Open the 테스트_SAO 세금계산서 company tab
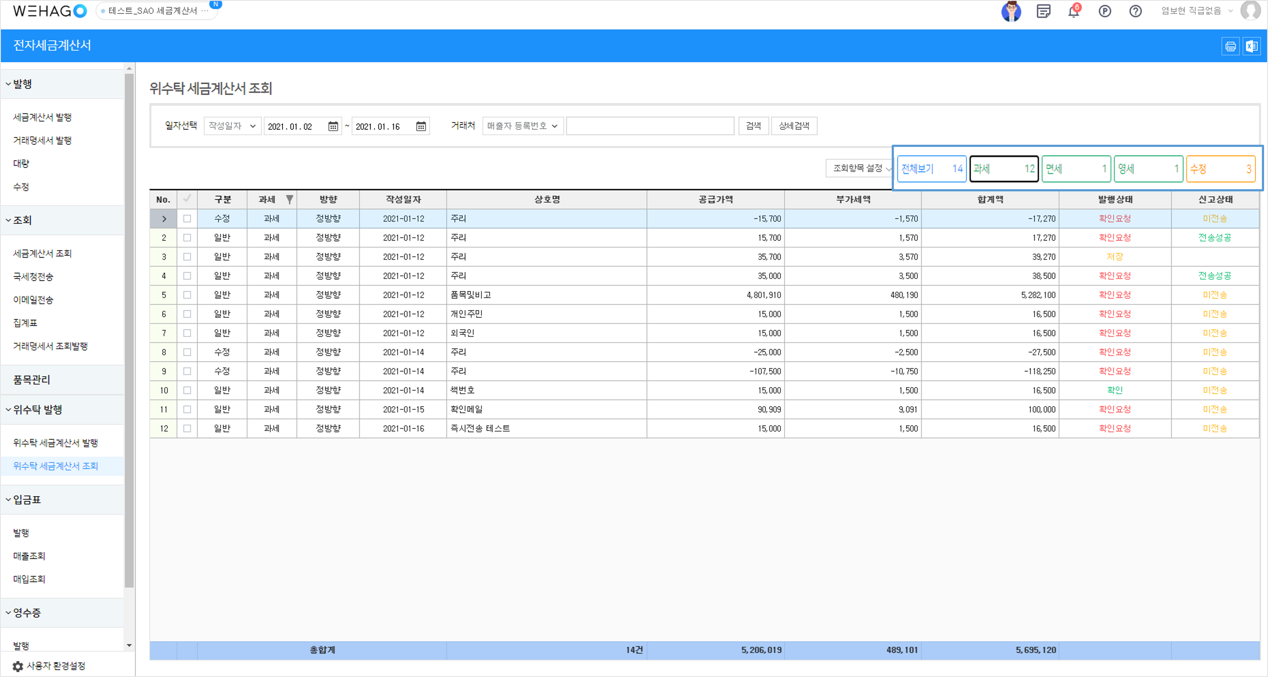Image resolution: width=1268 pixels, height=677 pixels. click(x=157, y=11)
